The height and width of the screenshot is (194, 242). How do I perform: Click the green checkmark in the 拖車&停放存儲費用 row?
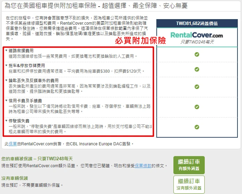click(x=197, y=69)
